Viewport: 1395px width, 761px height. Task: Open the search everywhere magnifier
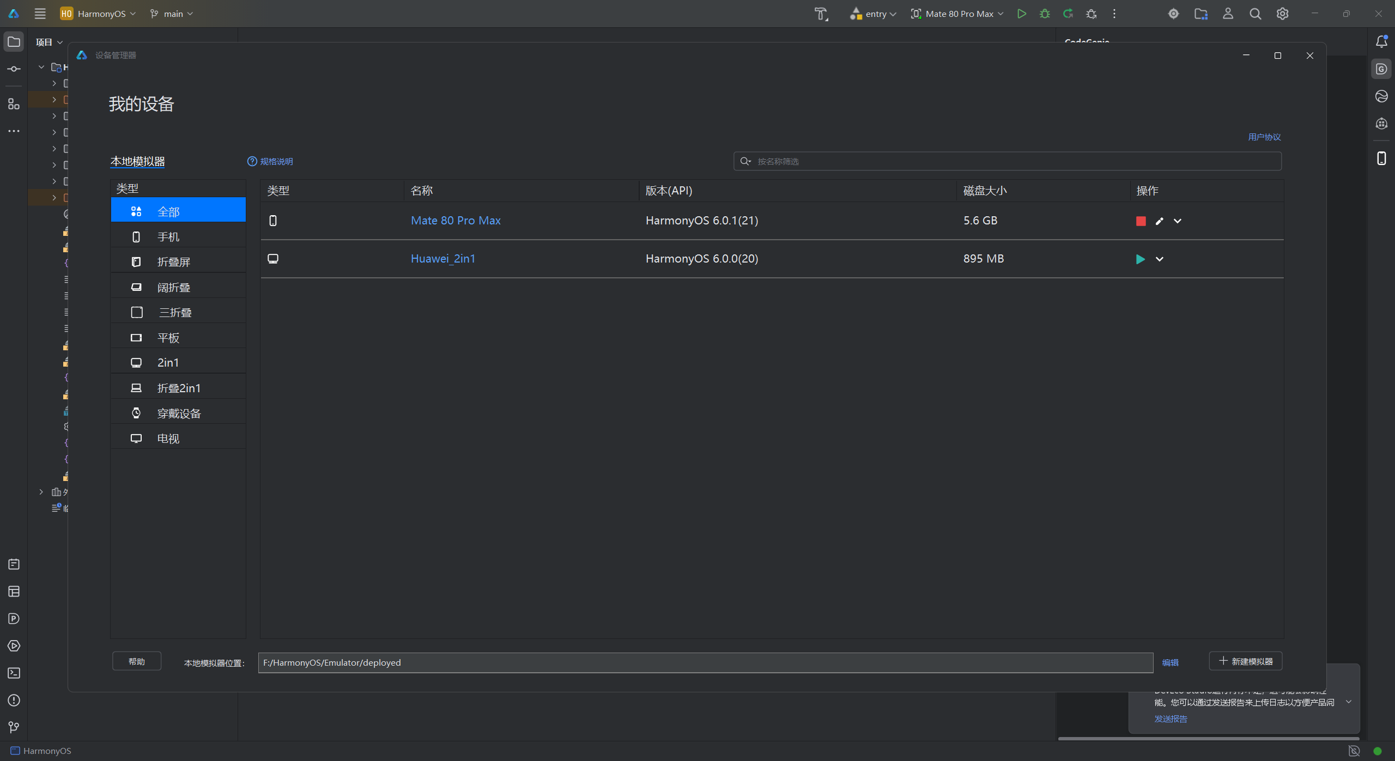(1255, 14)
